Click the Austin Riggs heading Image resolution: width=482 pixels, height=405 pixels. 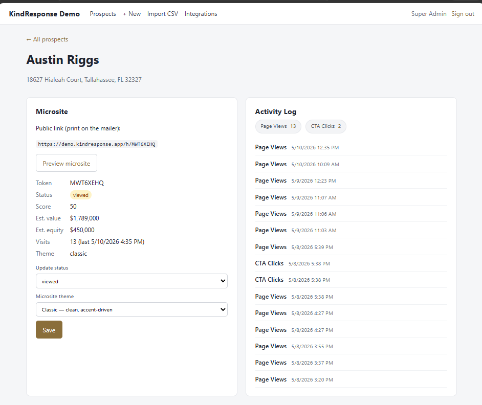[x=63, y=60]
